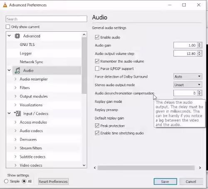Click Default replay gain label
Image resolution: width=208 pixels, height=189 pixels.
click(109, 118)
